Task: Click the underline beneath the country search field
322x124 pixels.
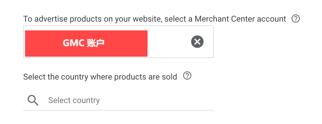Action: (118, 110)
